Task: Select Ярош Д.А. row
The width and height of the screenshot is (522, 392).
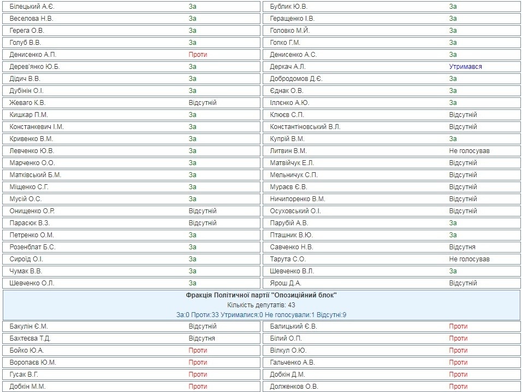Action: point(391,283)
